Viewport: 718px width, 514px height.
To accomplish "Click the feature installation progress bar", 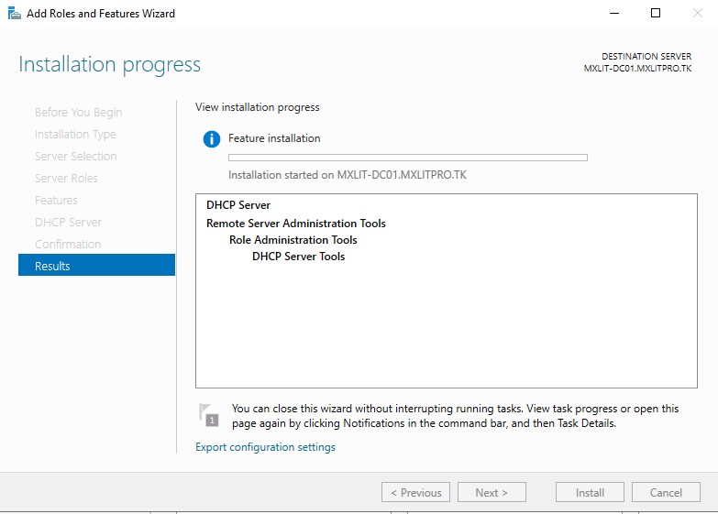I will coord(407,158).
